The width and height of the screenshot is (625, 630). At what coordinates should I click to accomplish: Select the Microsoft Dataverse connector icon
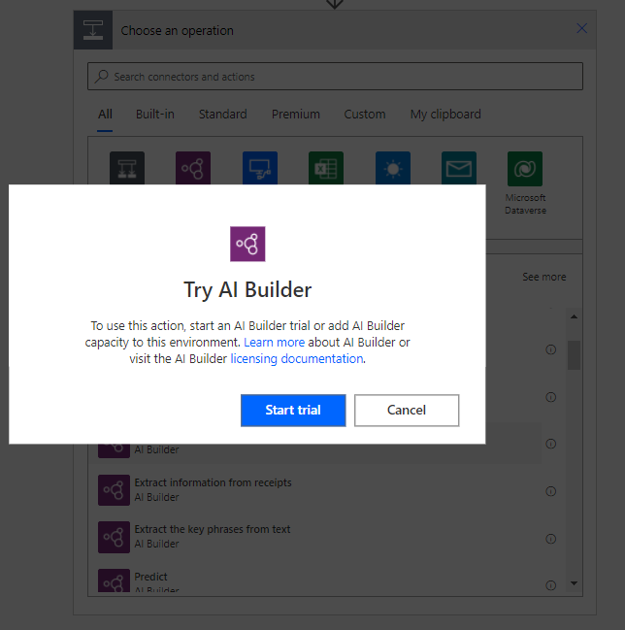point(525,169)
